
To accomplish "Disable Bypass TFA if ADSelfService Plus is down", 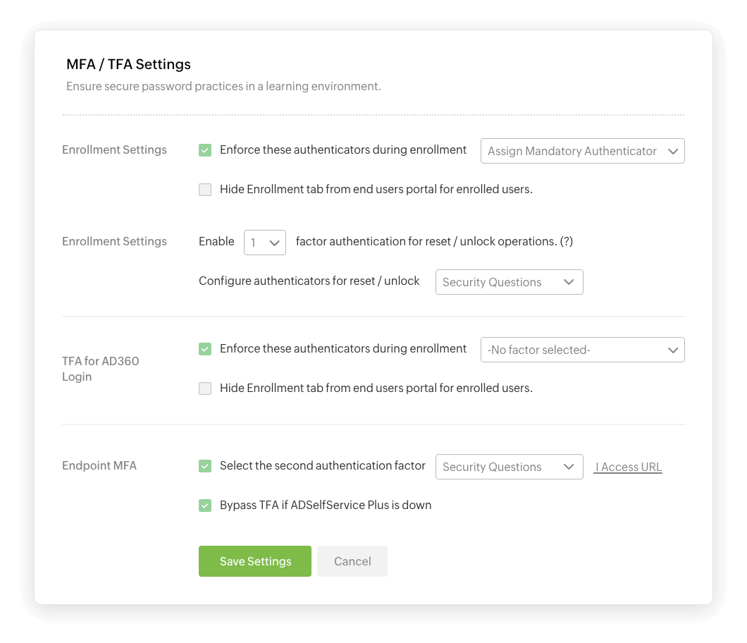I will 205,506.
